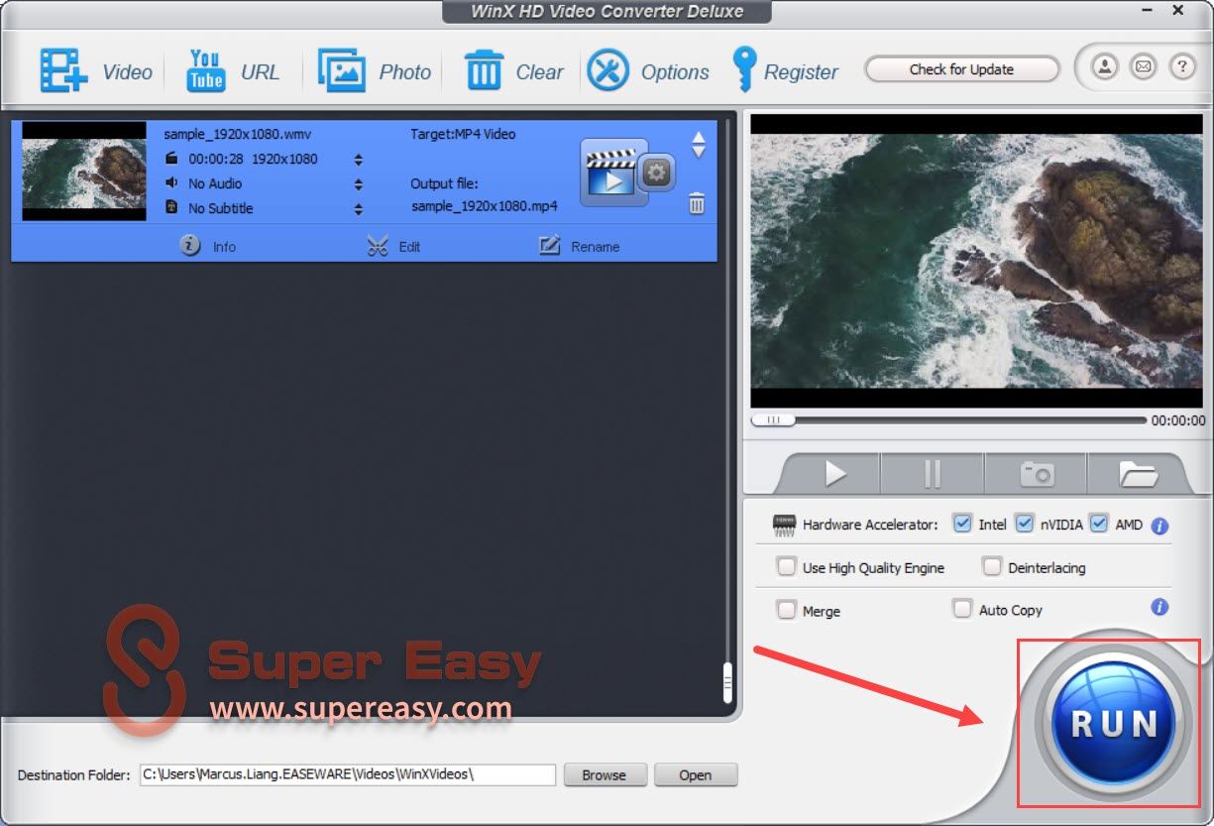1214x826 pixels.
Task: Click the 00:00:00 preview time
Action: pos(1178,420)
